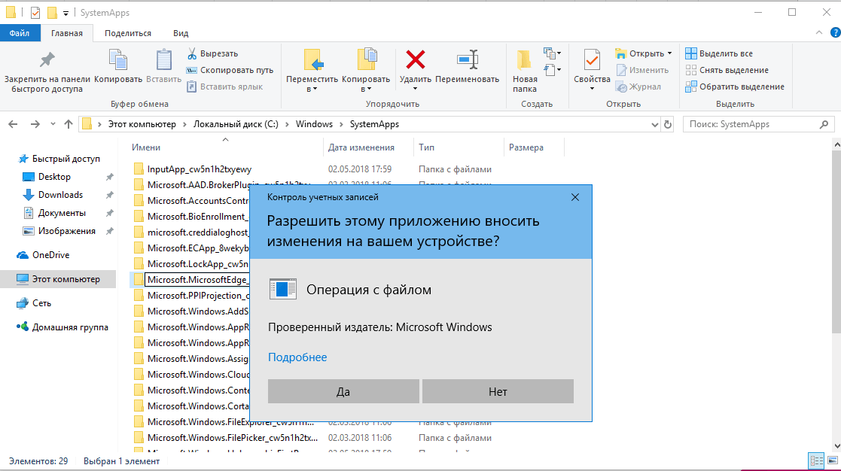Open recent locations dropdown
Screen dimensions: 841x471
(x=53, y=124)
